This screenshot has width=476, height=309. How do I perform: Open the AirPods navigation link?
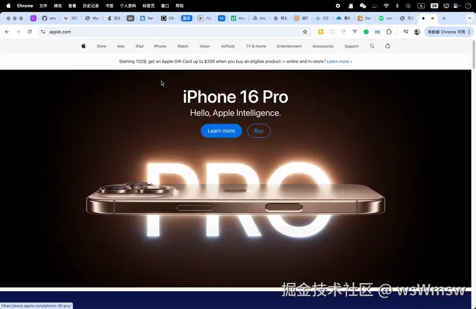[228, 46]
